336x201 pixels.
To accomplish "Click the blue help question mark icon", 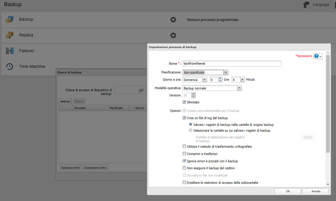I will pyautogui.click(x=316, y=56).
